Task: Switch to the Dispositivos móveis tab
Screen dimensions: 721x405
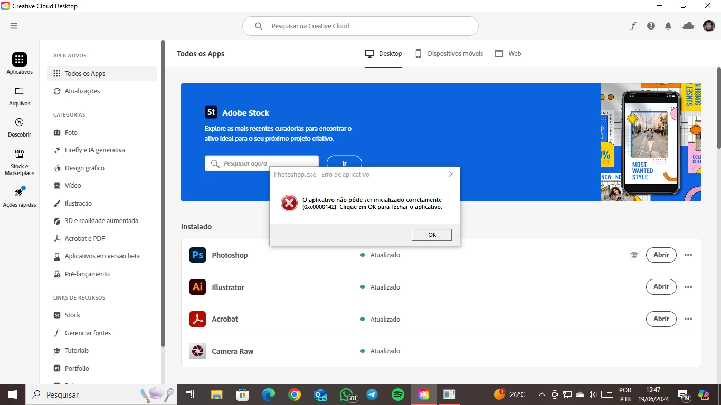Action: (449, 54)
